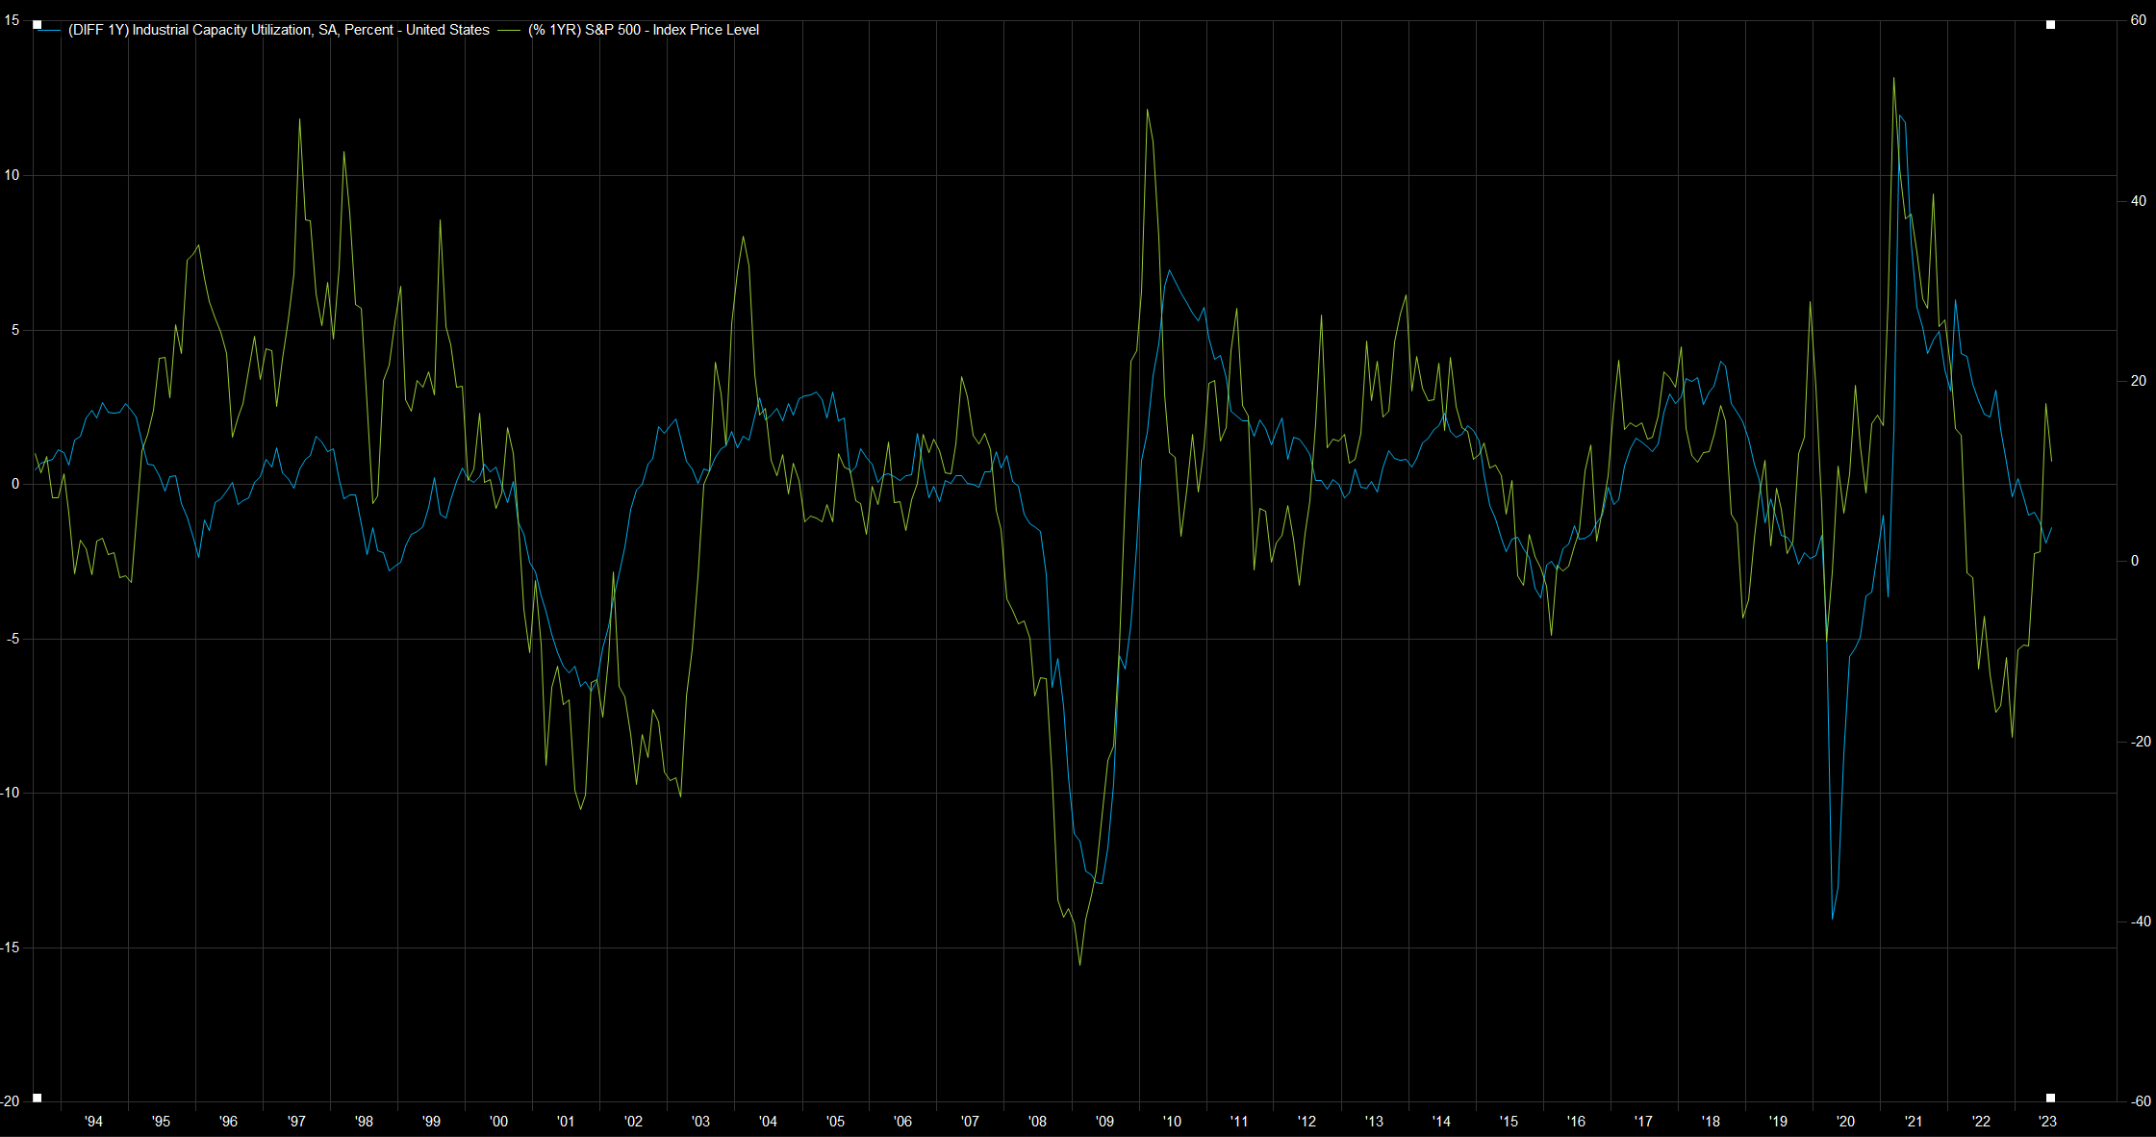Viewport: 2156px width, 1137px height.
Task: Click the bottom-right chart corner handle
Action: tap(2050, 1098)
